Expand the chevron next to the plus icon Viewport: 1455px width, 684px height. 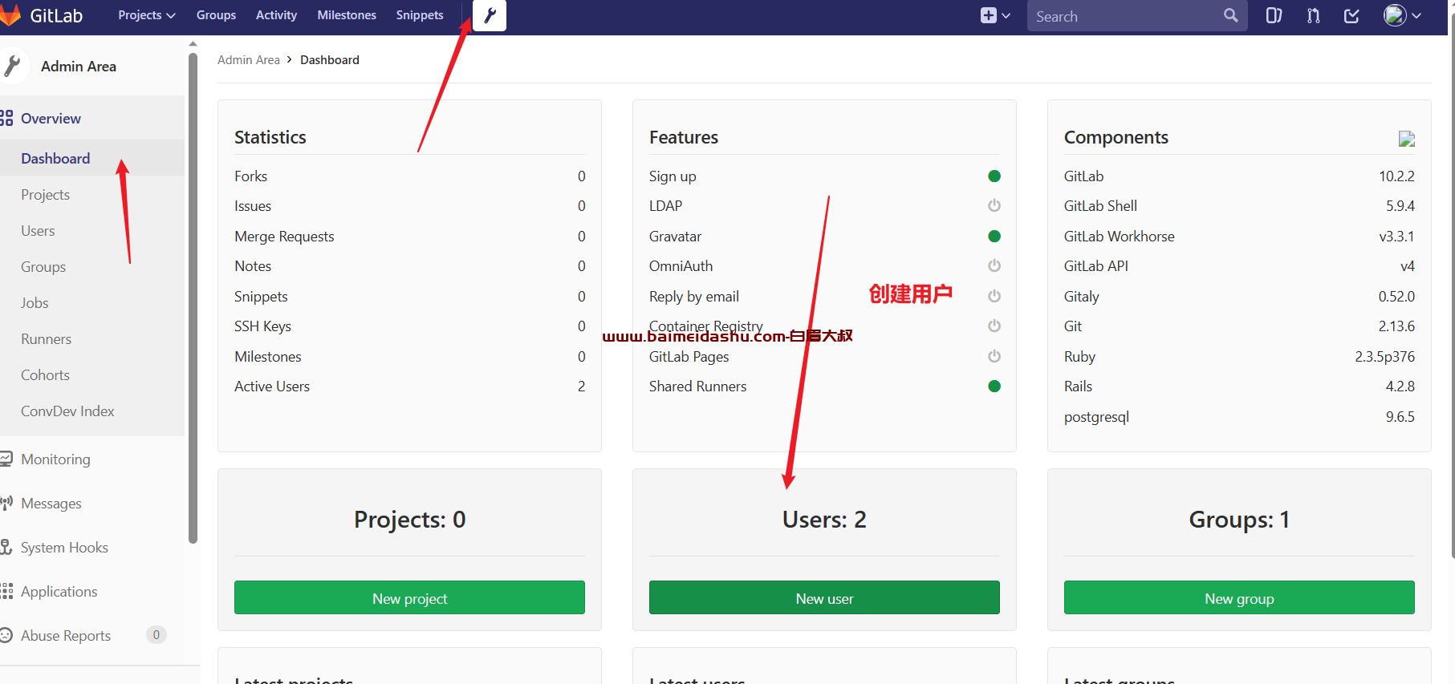click(1006, 15)
